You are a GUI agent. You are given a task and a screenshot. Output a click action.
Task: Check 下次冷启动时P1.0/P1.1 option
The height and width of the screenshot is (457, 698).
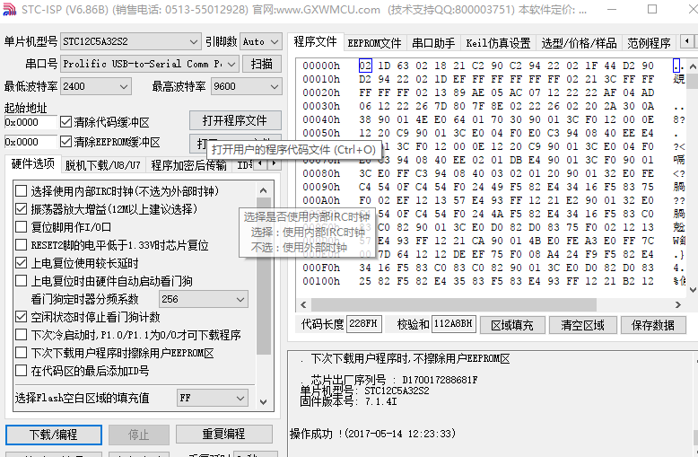click(x=21, y=335)
